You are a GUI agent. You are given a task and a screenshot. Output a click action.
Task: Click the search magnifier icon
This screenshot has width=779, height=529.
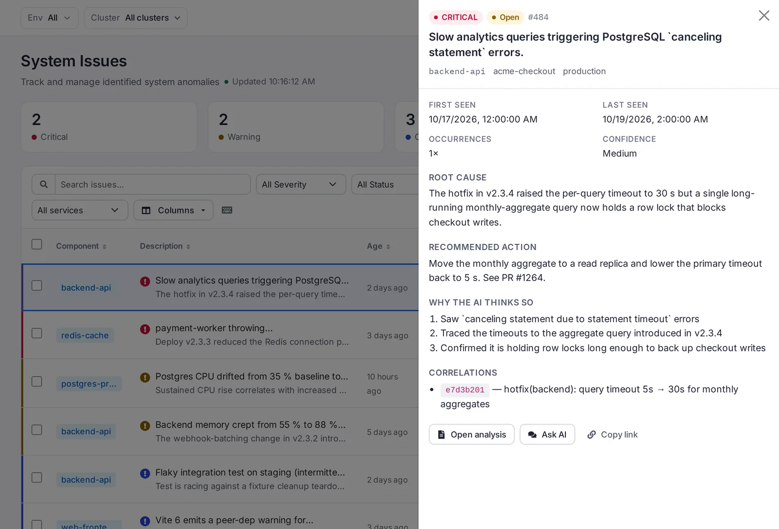(44, 184)
